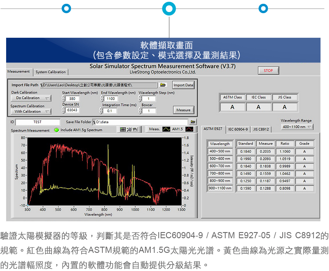Select the JIS C8912 results tab
Image resolution: width=329 pixels, height=271 pixels.
(x=261, y=129)
